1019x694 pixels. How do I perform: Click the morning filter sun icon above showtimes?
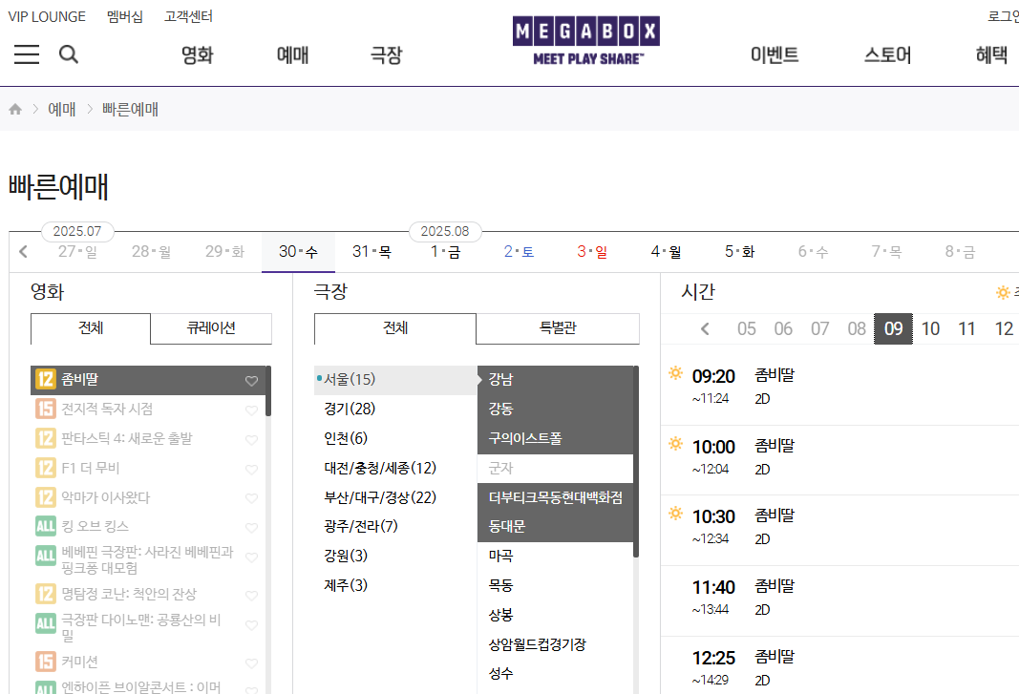coord(1005,292)
